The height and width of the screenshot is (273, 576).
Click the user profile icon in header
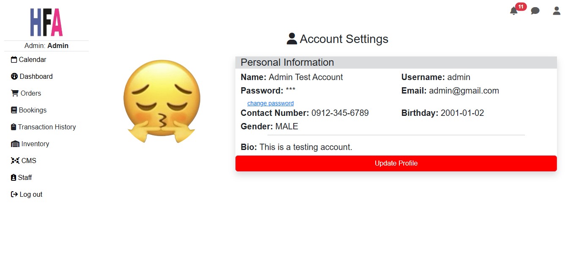(557, 11)
